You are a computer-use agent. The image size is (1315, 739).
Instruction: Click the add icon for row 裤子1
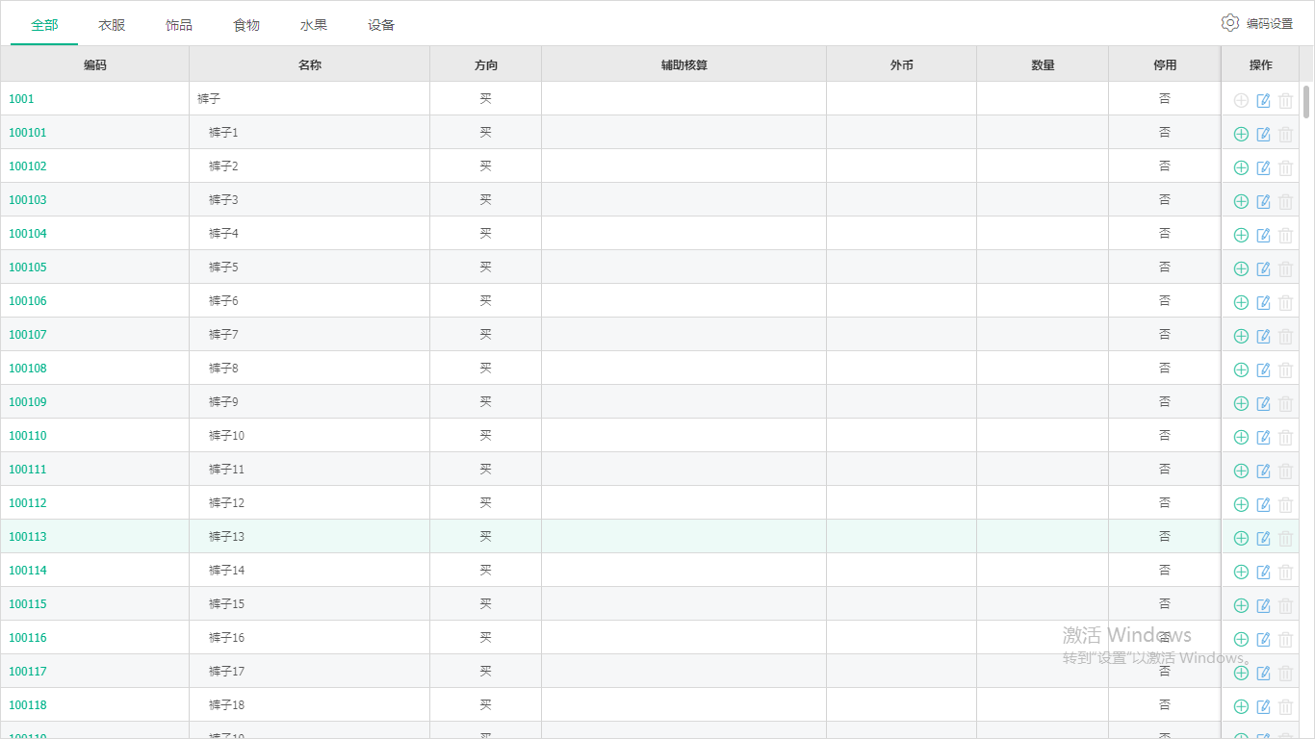pyautogui.click(x=1240, y=134)
